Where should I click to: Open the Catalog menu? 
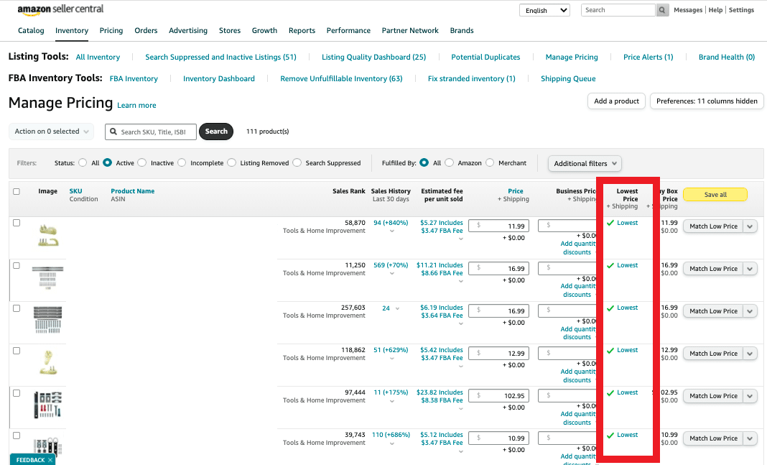31,30
